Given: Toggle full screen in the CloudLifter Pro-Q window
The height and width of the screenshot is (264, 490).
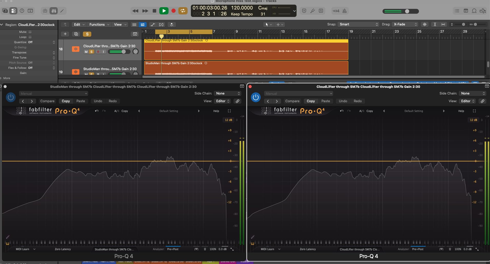Looking at the screenshot, I should (474, 111).
